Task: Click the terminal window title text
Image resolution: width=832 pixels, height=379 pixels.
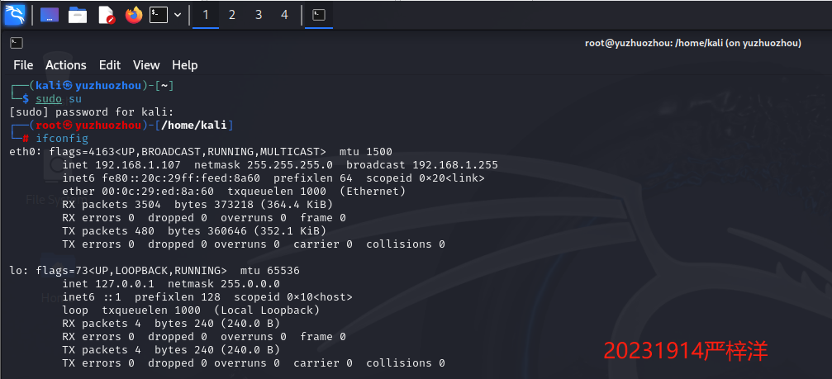Action: pos(693,44)
